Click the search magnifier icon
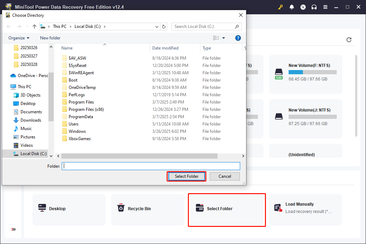The height and width of the screenshot is (244, 366). coord(237,26)
